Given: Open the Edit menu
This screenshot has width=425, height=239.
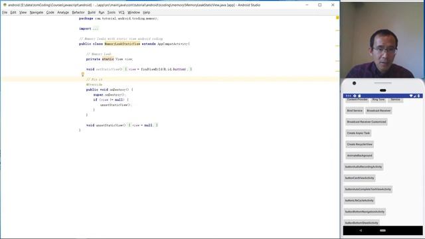Looking at the screenshot, I should tap(13, 13).
